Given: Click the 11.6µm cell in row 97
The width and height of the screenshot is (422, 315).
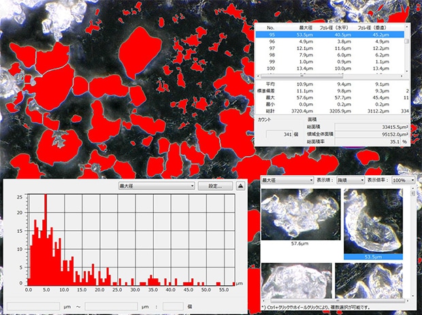Looking at the screenshot, I should click(x=343, y=48).
